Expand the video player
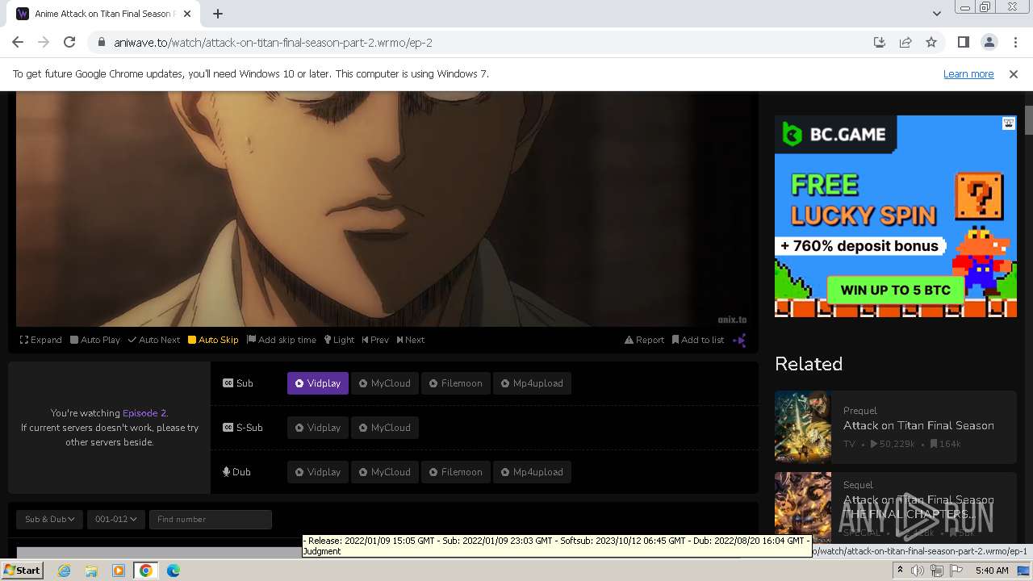This screenshot has width=1033, height=581. pyautogui.click(x=41, y=340)
